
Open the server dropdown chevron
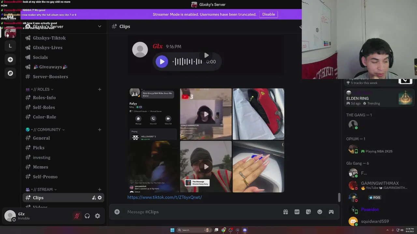(100, 26)
